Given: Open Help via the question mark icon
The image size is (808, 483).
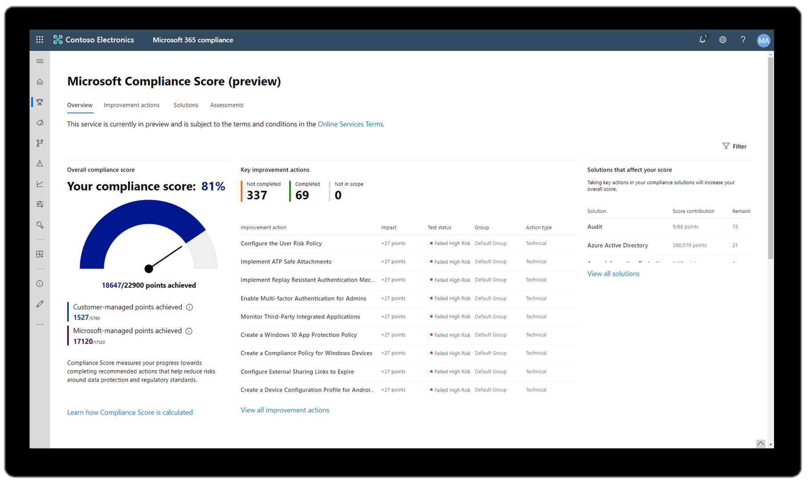Looking at the screenshot, I should (x=743, y=40).
